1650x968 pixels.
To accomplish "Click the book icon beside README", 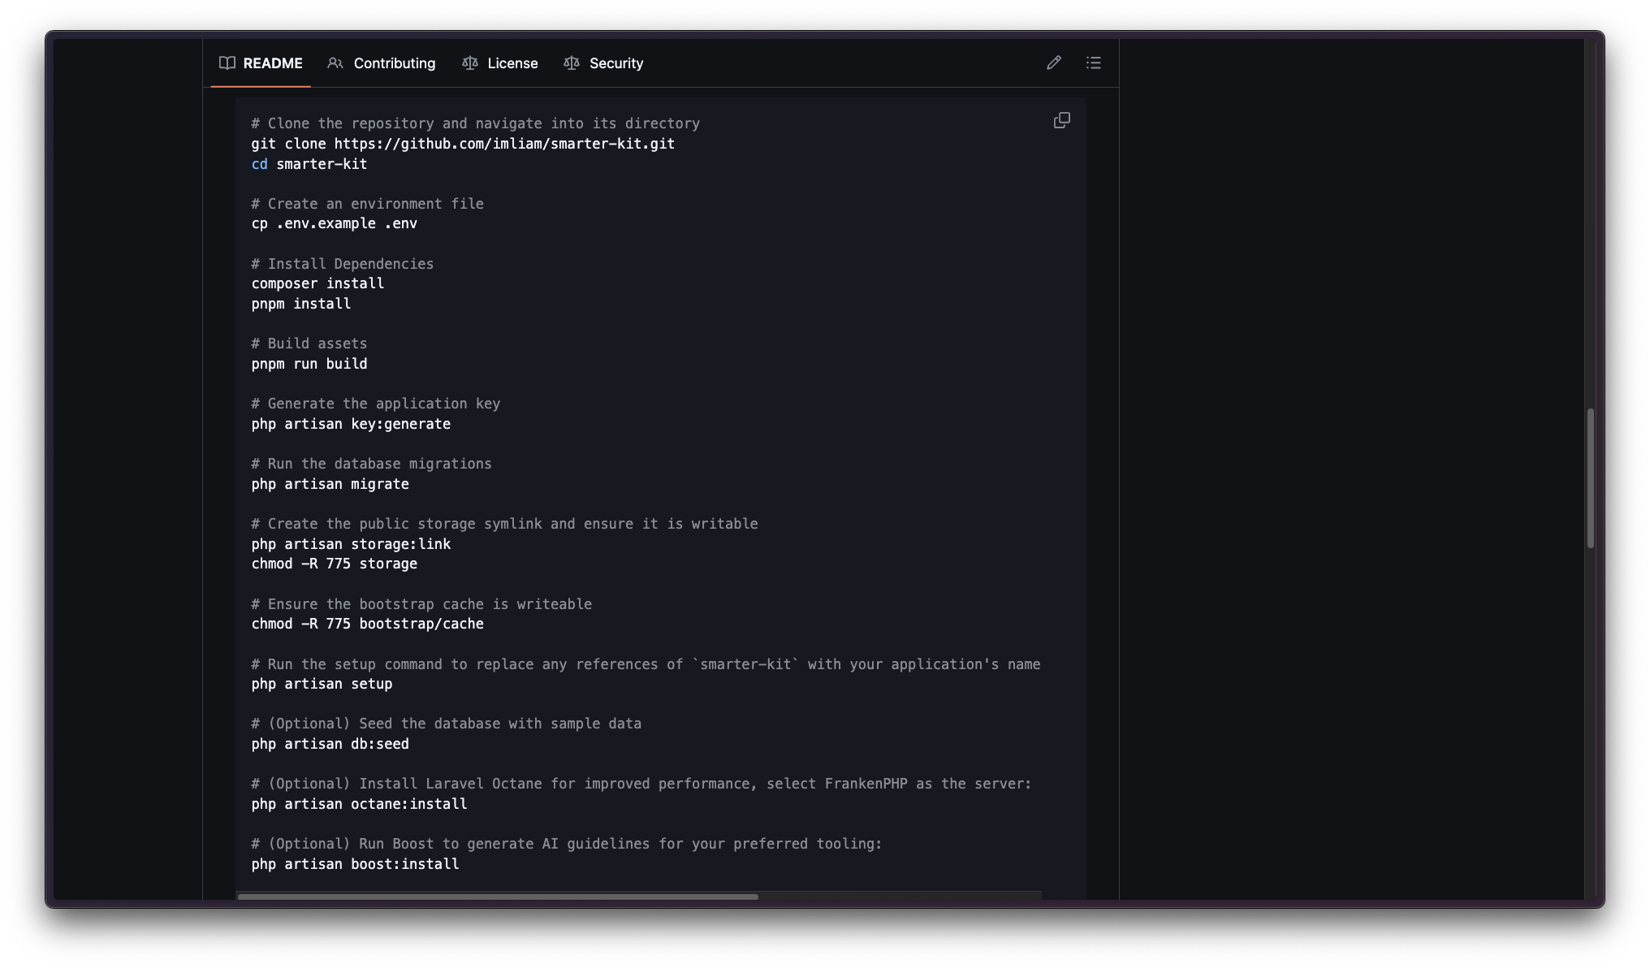I will (x=227, y=63).
